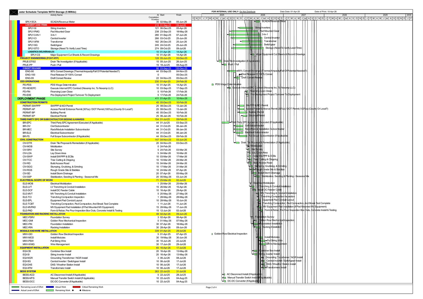Click the Page 2 of 4 label

(x=212, y=287)
